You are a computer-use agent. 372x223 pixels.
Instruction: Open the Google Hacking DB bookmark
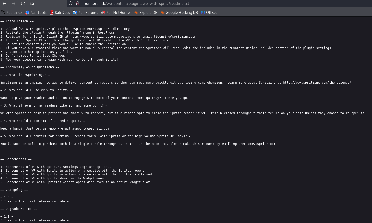coord(179,13)
